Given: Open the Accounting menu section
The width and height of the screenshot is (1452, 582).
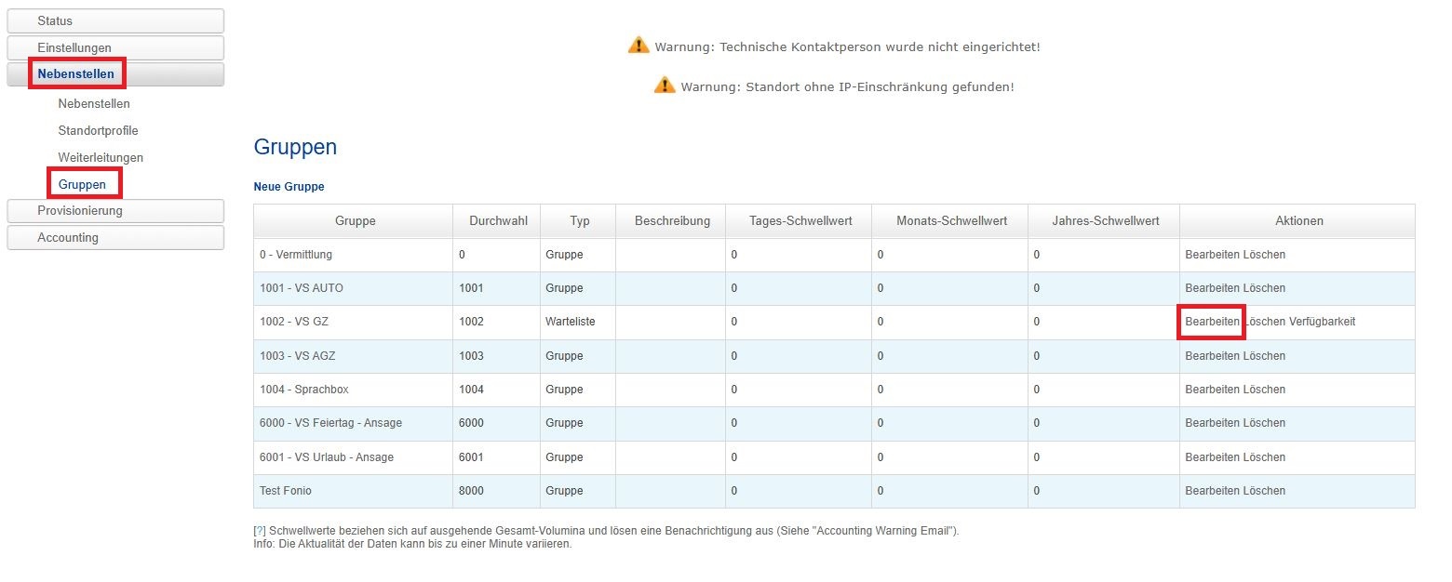Looking at the screenshot, I should 115,238.
